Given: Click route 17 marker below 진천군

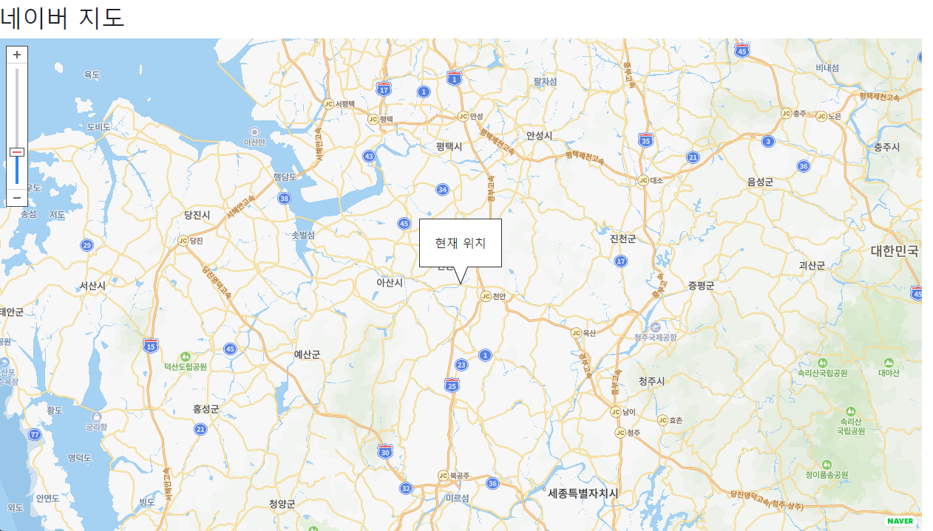Looking at the screenshot, I should [621, 261].
